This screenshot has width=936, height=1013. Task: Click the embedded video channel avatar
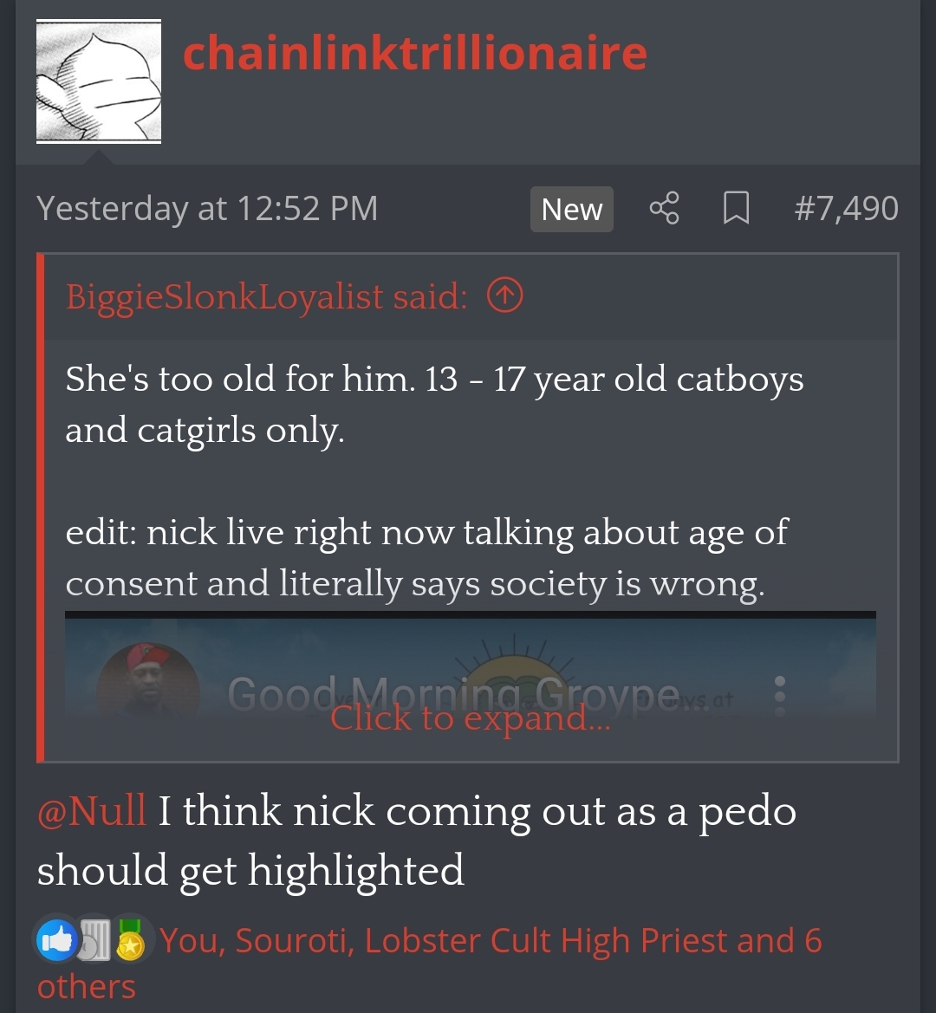(148, 679)
